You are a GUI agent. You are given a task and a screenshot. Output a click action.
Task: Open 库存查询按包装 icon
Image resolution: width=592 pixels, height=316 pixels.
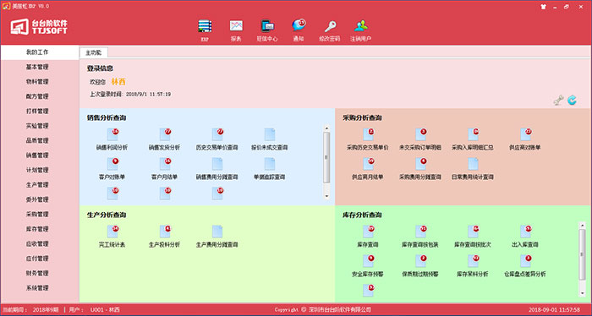420,232
